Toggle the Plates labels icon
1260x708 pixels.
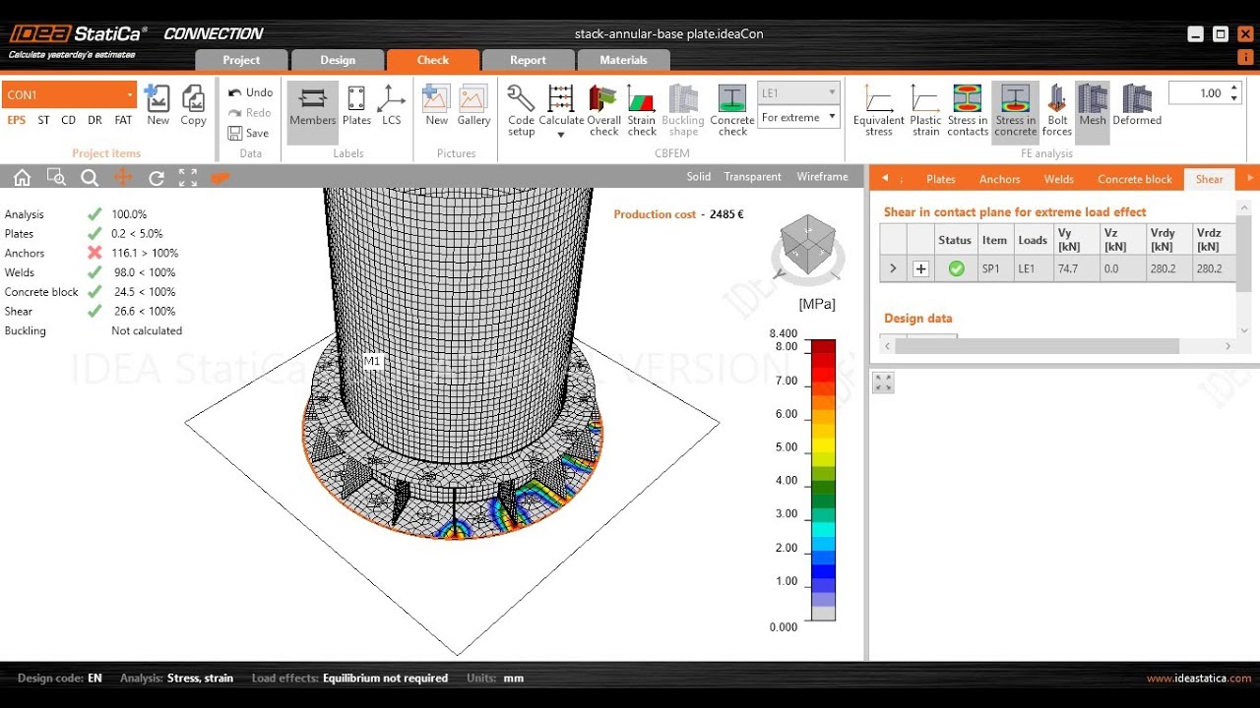[x=356, y=105]
